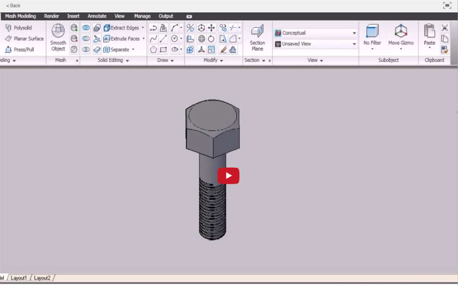Switch to the Manage tab
Viewport: 458px width, 286px height.
pos(142,16)
